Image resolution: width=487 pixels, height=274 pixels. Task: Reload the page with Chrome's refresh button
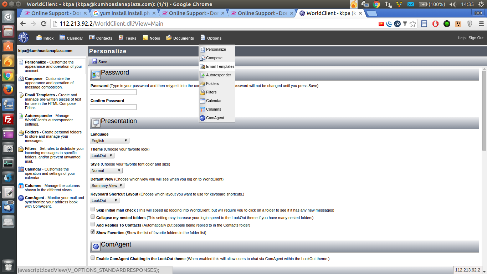tap(44, 24)
